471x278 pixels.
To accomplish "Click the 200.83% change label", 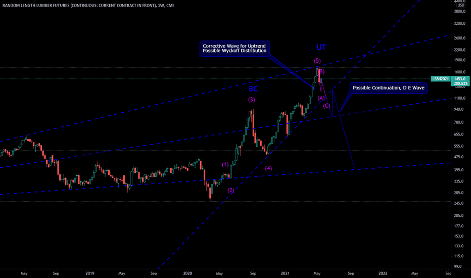I will 460,83.
